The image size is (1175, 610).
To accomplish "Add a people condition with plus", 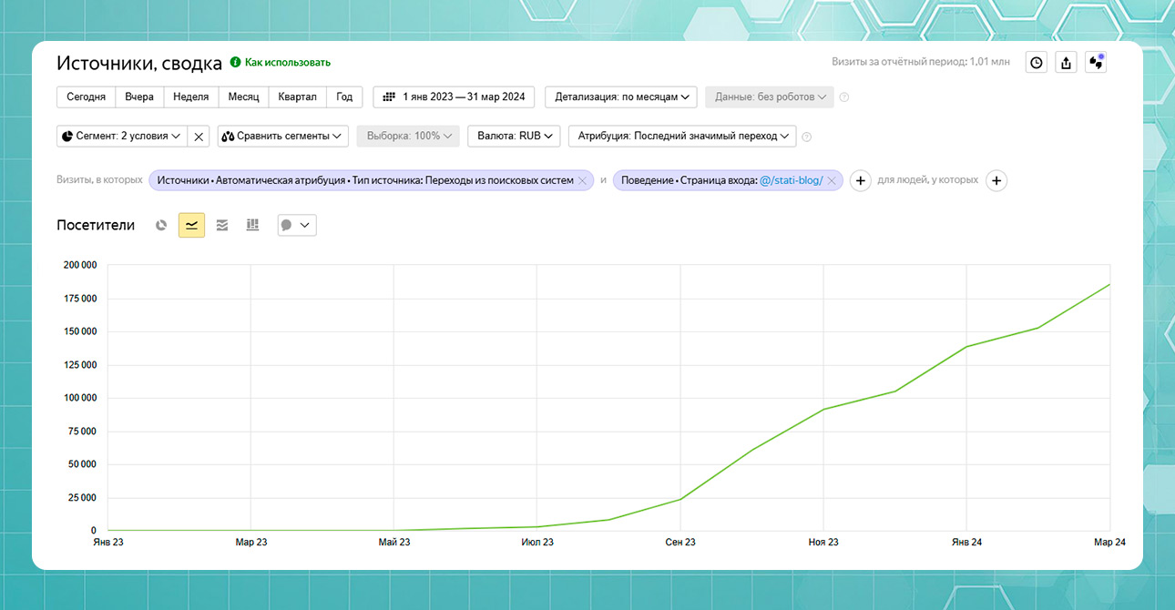I will click(996, 180).
